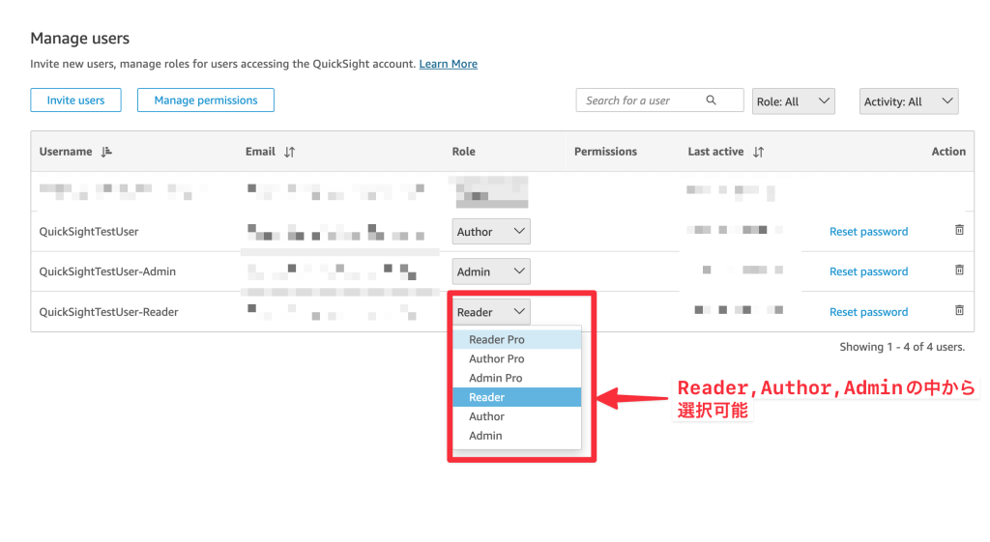Click the Manage users heading
The height and width of the screenshot is (542, 990).
pos(80,39)
